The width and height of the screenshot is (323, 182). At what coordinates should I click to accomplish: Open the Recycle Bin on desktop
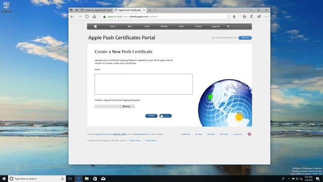click(6, 7)
